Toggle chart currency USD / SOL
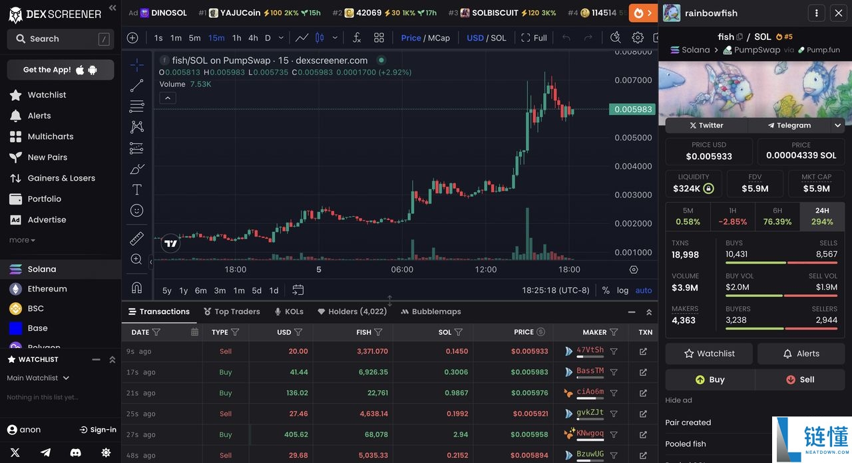Screen dimensions: 852x463 tap(487, 38)
